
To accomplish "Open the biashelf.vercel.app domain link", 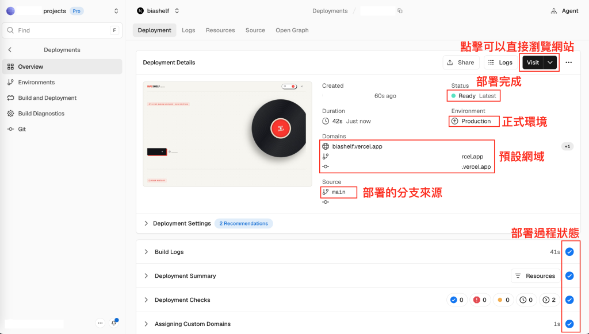I will pyautogui.click(x=357, y=146).
